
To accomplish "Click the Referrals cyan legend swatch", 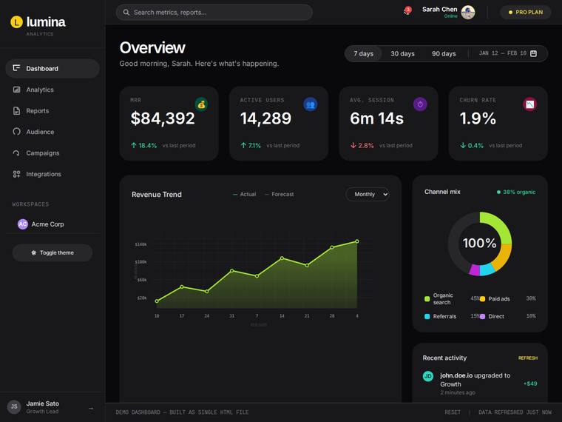I will point(427,317).
